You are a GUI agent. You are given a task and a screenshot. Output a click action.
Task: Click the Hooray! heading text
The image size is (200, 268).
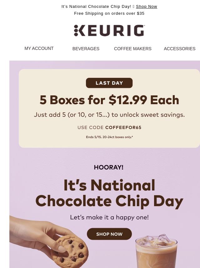(x=109, y=167)
